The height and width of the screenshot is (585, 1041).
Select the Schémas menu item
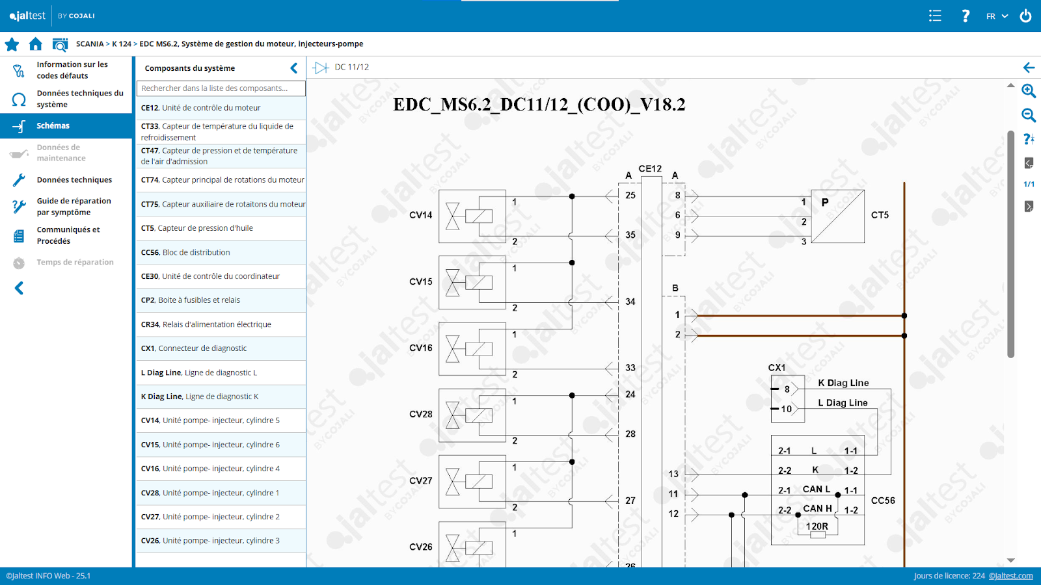pyautogui.click(x=66, y=125)
